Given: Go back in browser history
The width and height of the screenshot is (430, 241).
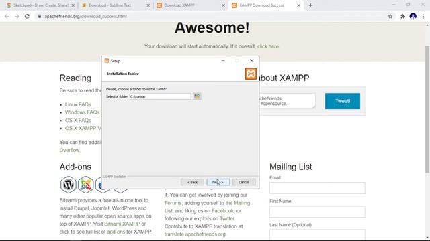Looking at the screenshot, I should (x=7, y=16).
